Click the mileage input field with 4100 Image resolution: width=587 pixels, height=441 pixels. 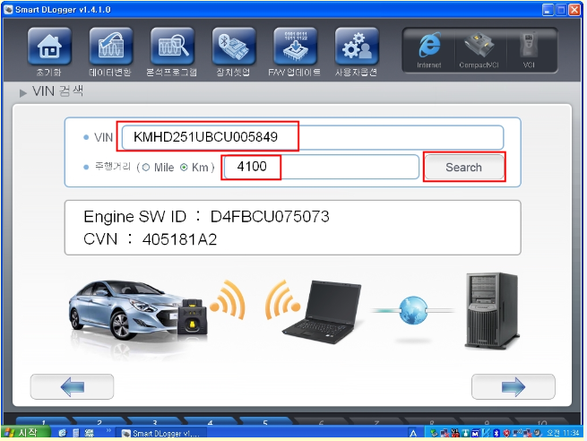(321, 167)
